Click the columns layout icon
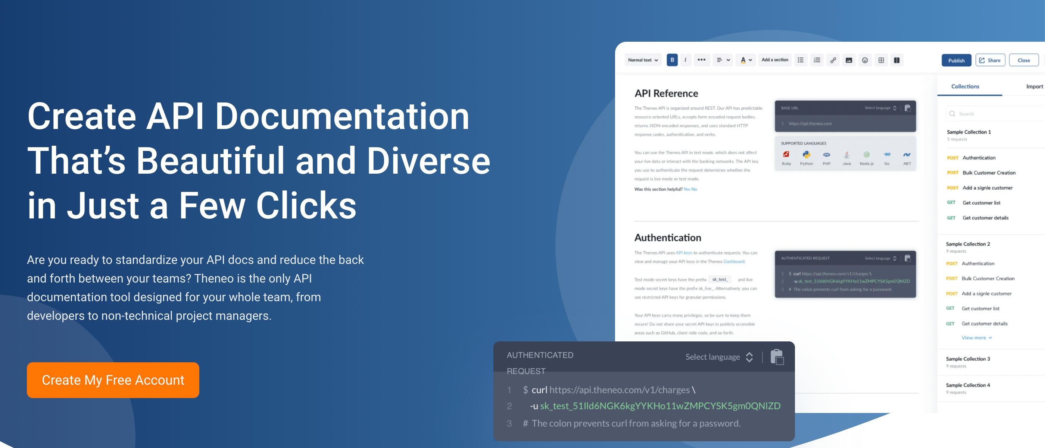 [897, 60]
